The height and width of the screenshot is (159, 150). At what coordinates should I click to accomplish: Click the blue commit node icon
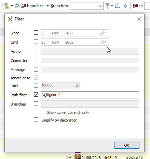[x=126, y=6]
